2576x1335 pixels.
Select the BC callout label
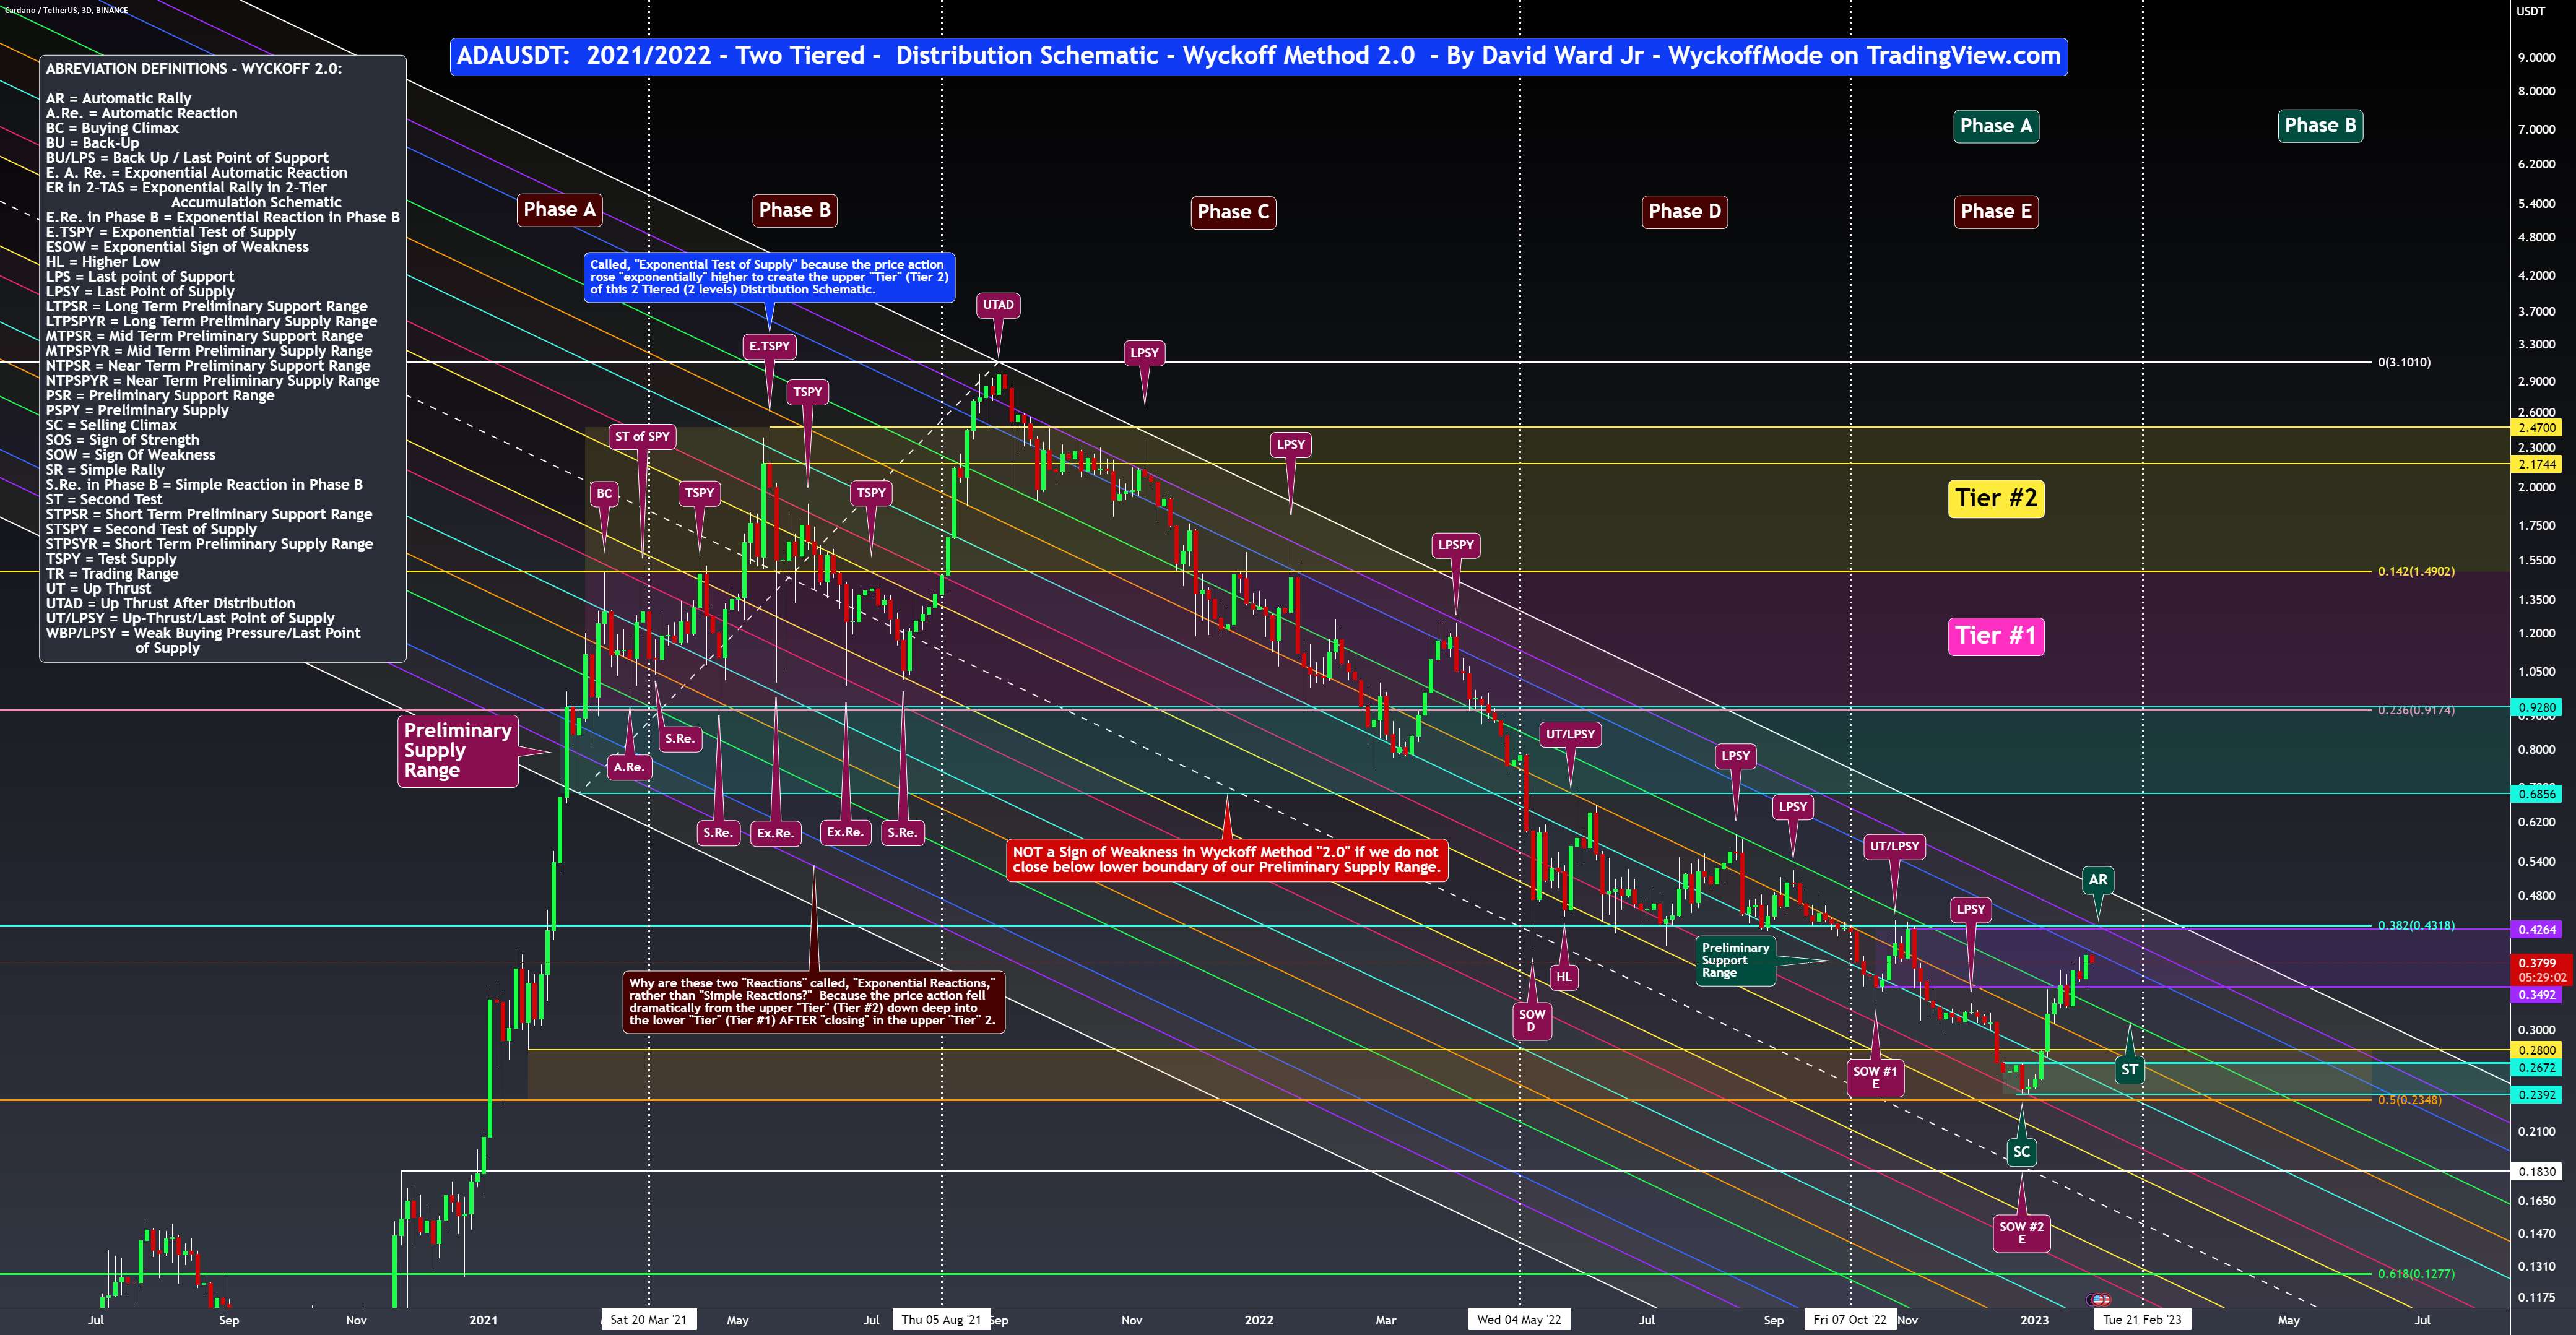(604, 493)
